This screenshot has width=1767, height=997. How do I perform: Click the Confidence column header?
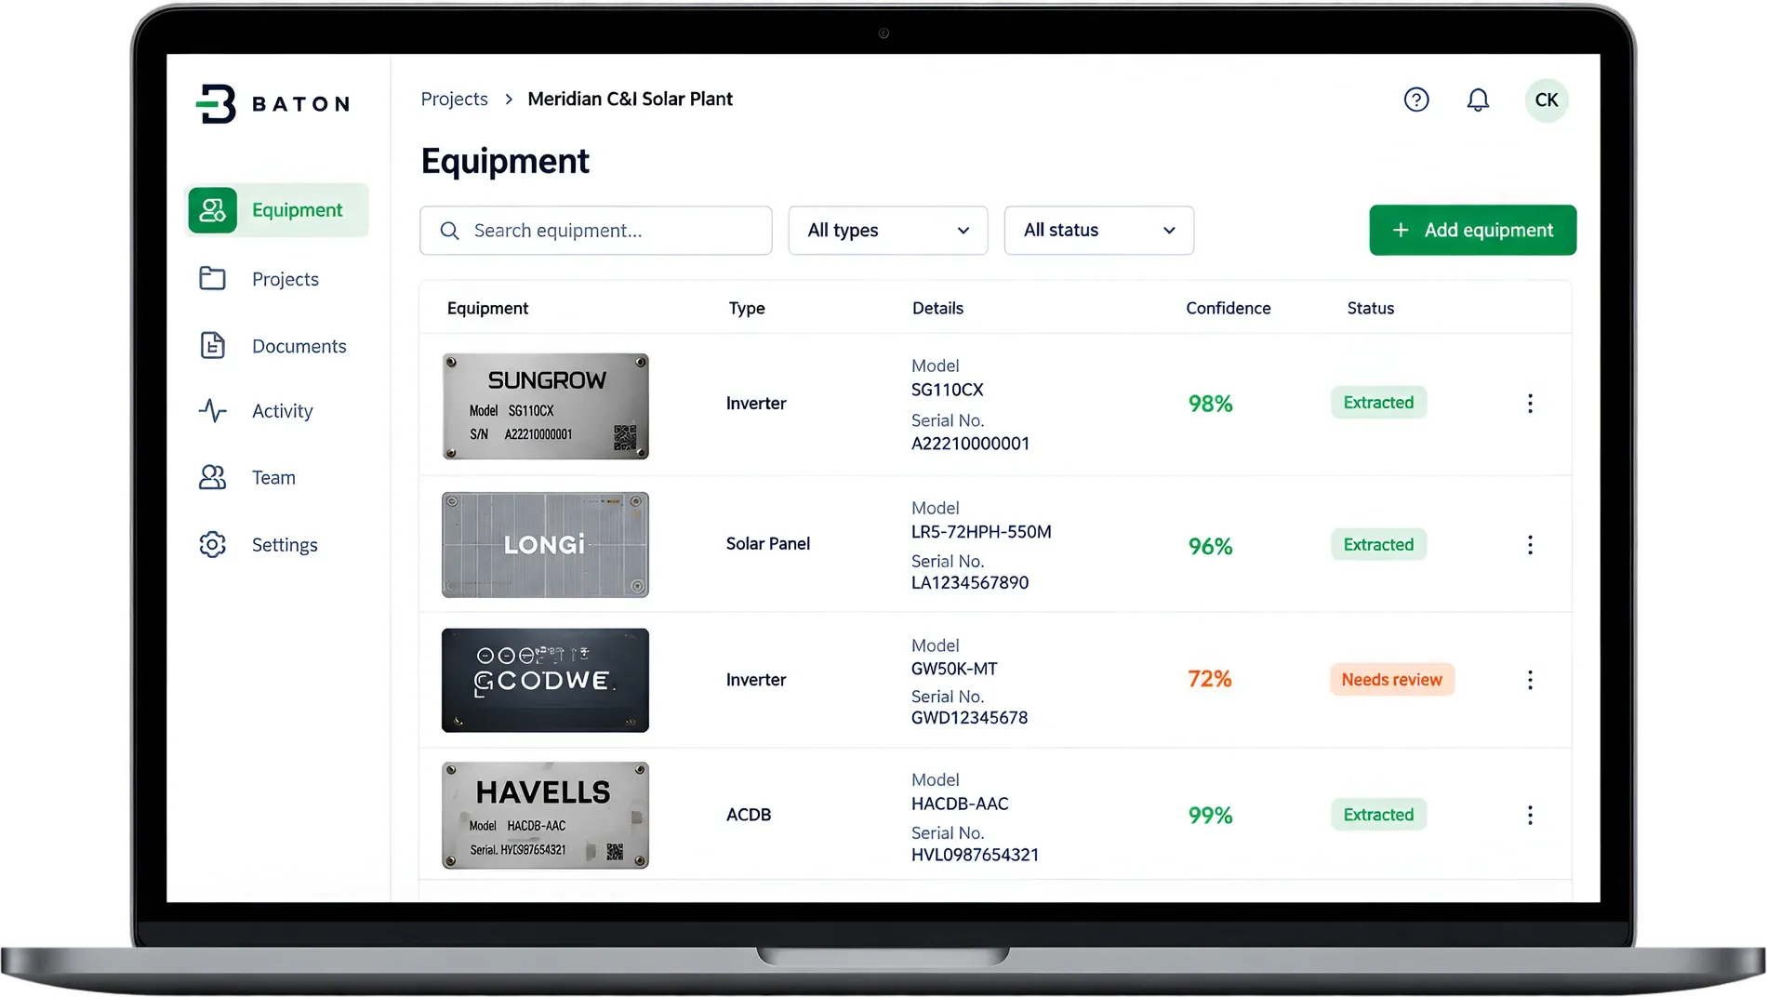click(x=1228, y=308)
